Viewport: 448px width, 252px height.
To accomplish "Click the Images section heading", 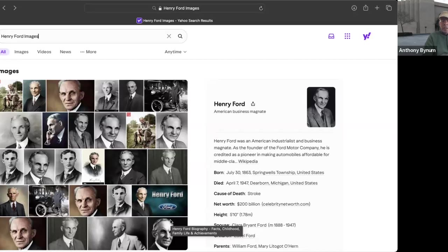I will pyautogui.click(x=9, y=71).
